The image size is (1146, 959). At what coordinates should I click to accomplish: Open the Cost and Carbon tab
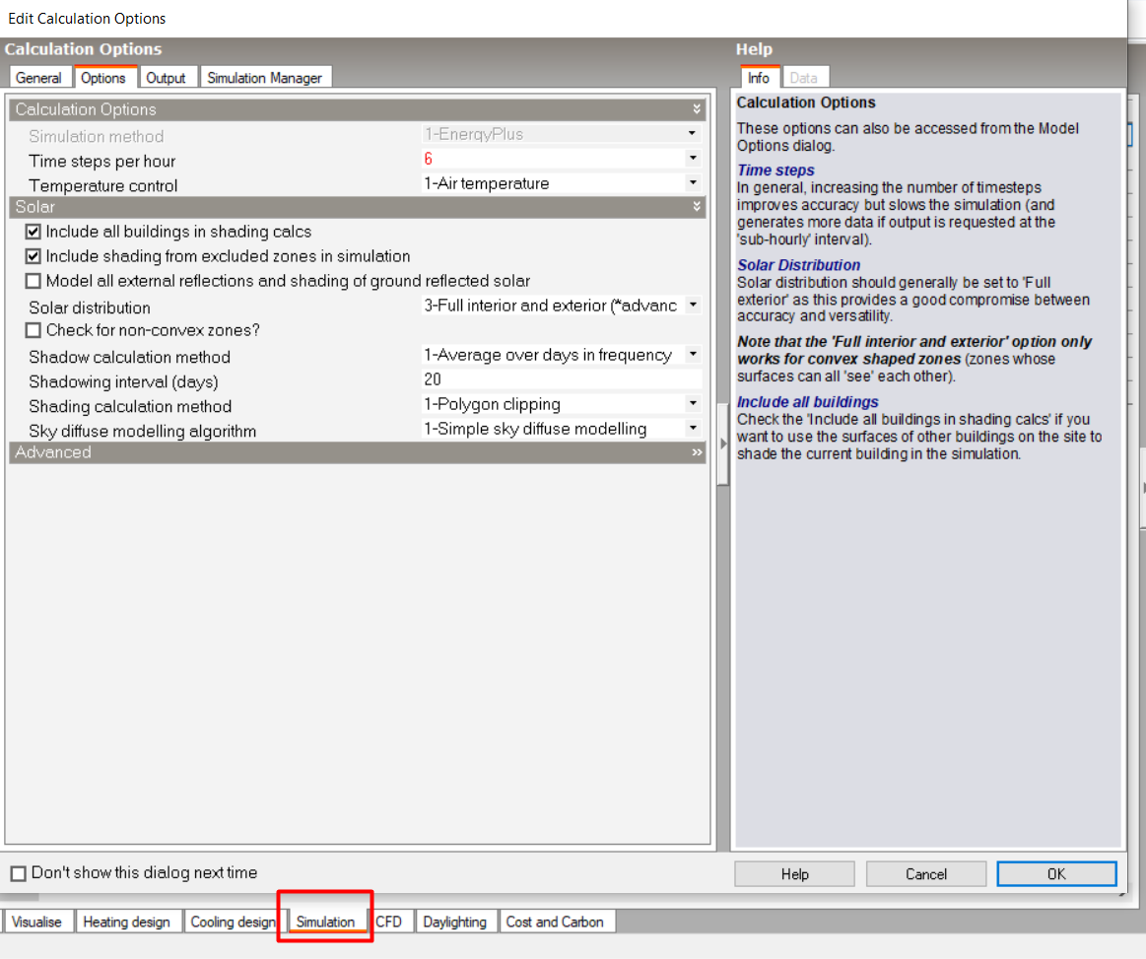pyautogui.click(x=556, y=922)
